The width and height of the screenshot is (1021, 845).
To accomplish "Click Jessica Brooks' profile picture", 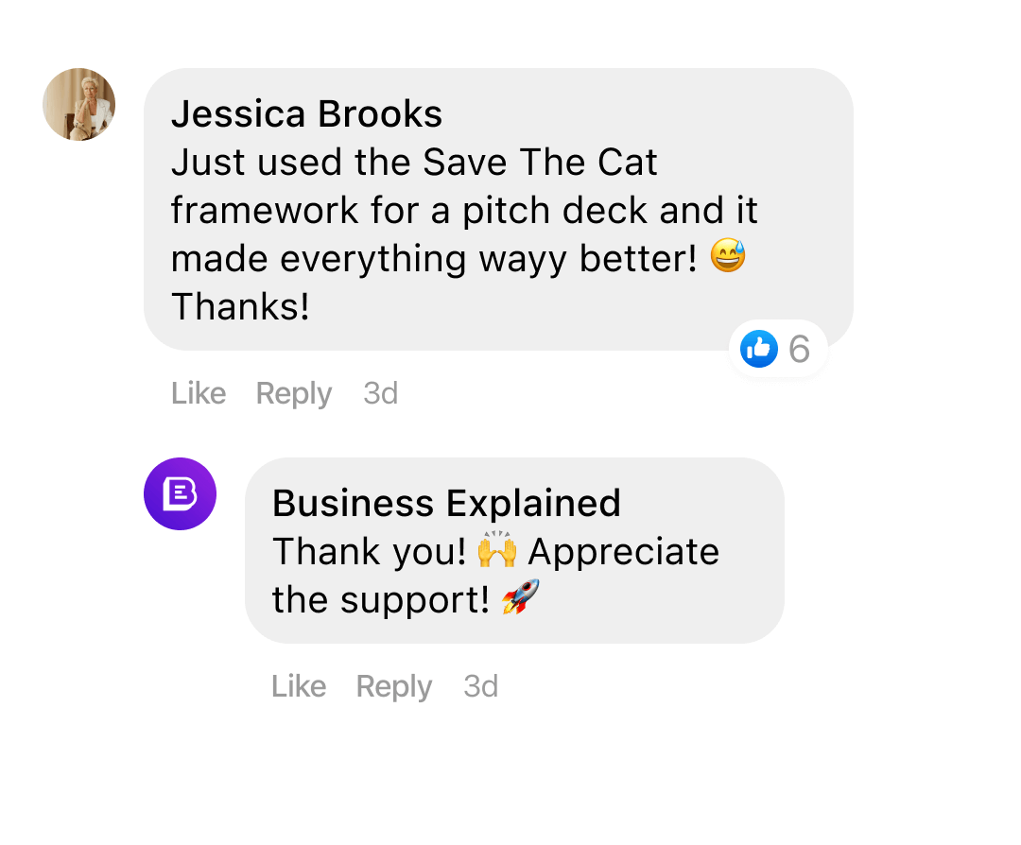I will click(79, 104).
